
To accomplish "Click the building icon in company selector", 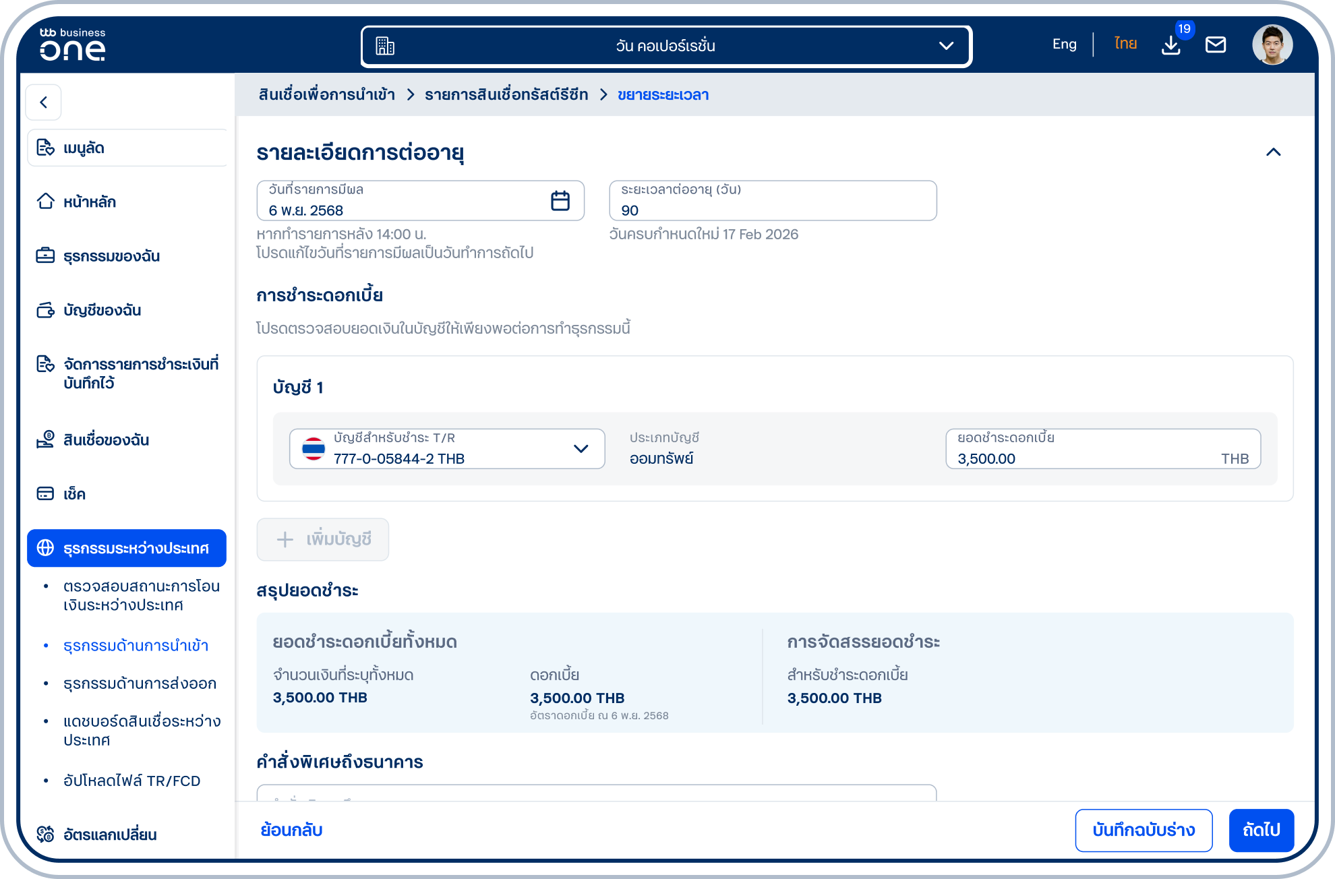I will pyautogui.click(x=385, y=46).
